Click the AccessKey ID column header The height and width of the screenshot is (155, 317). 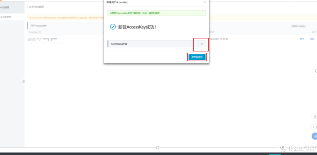point(35,32)
